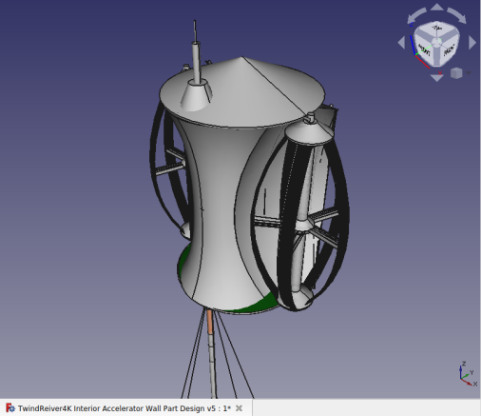Screen dimensions: 481x416
Task: Close the TwindReiver4K document tab
Action: [x=240, y=408]
